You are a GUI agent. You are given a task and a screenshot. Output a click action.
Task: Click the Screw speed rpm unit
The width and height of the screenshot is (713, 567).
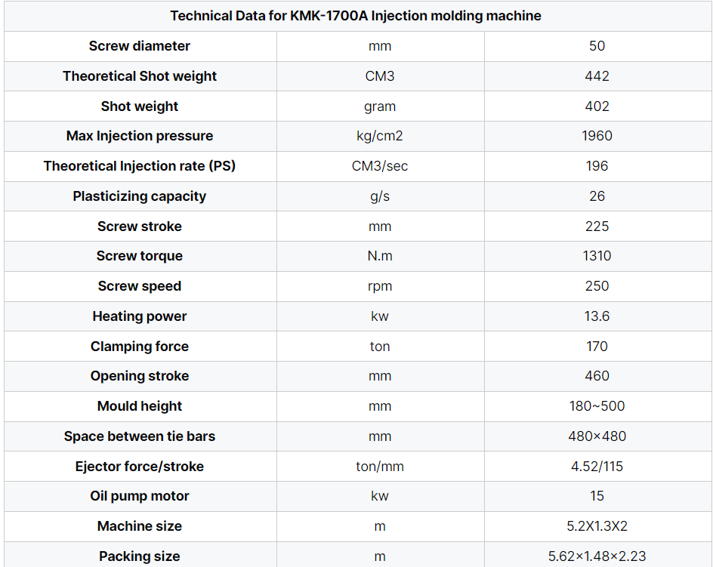pyautogui.click(x=380, y=286)
